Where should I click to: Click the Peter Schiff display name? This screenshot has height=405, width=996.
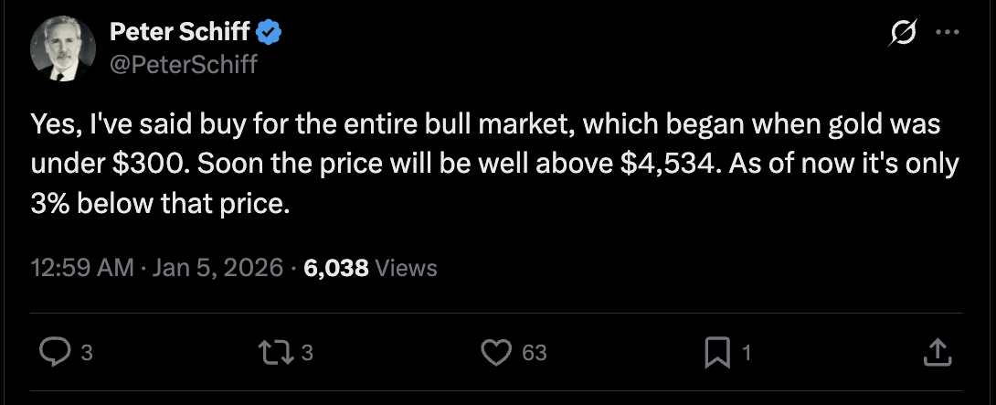[x=179, y=34]
